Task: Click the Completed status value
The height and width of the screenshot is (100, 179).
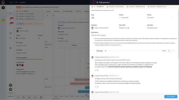Action: (x=124, y=18)
